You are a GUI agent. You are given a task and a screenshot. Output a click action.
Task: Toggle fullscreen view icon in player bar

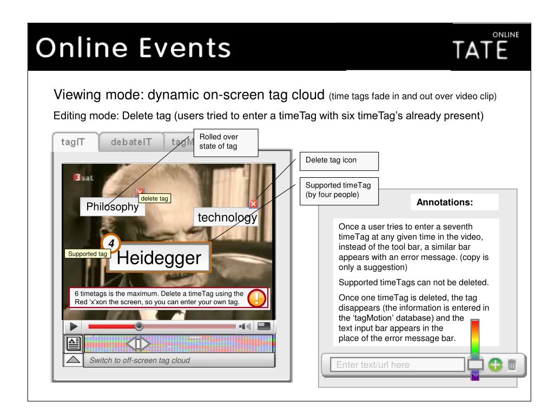(x=264, y=326)
